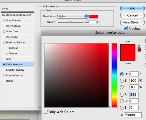Click the out-of-gamut warning triangle icon

[x=139, y=46]
